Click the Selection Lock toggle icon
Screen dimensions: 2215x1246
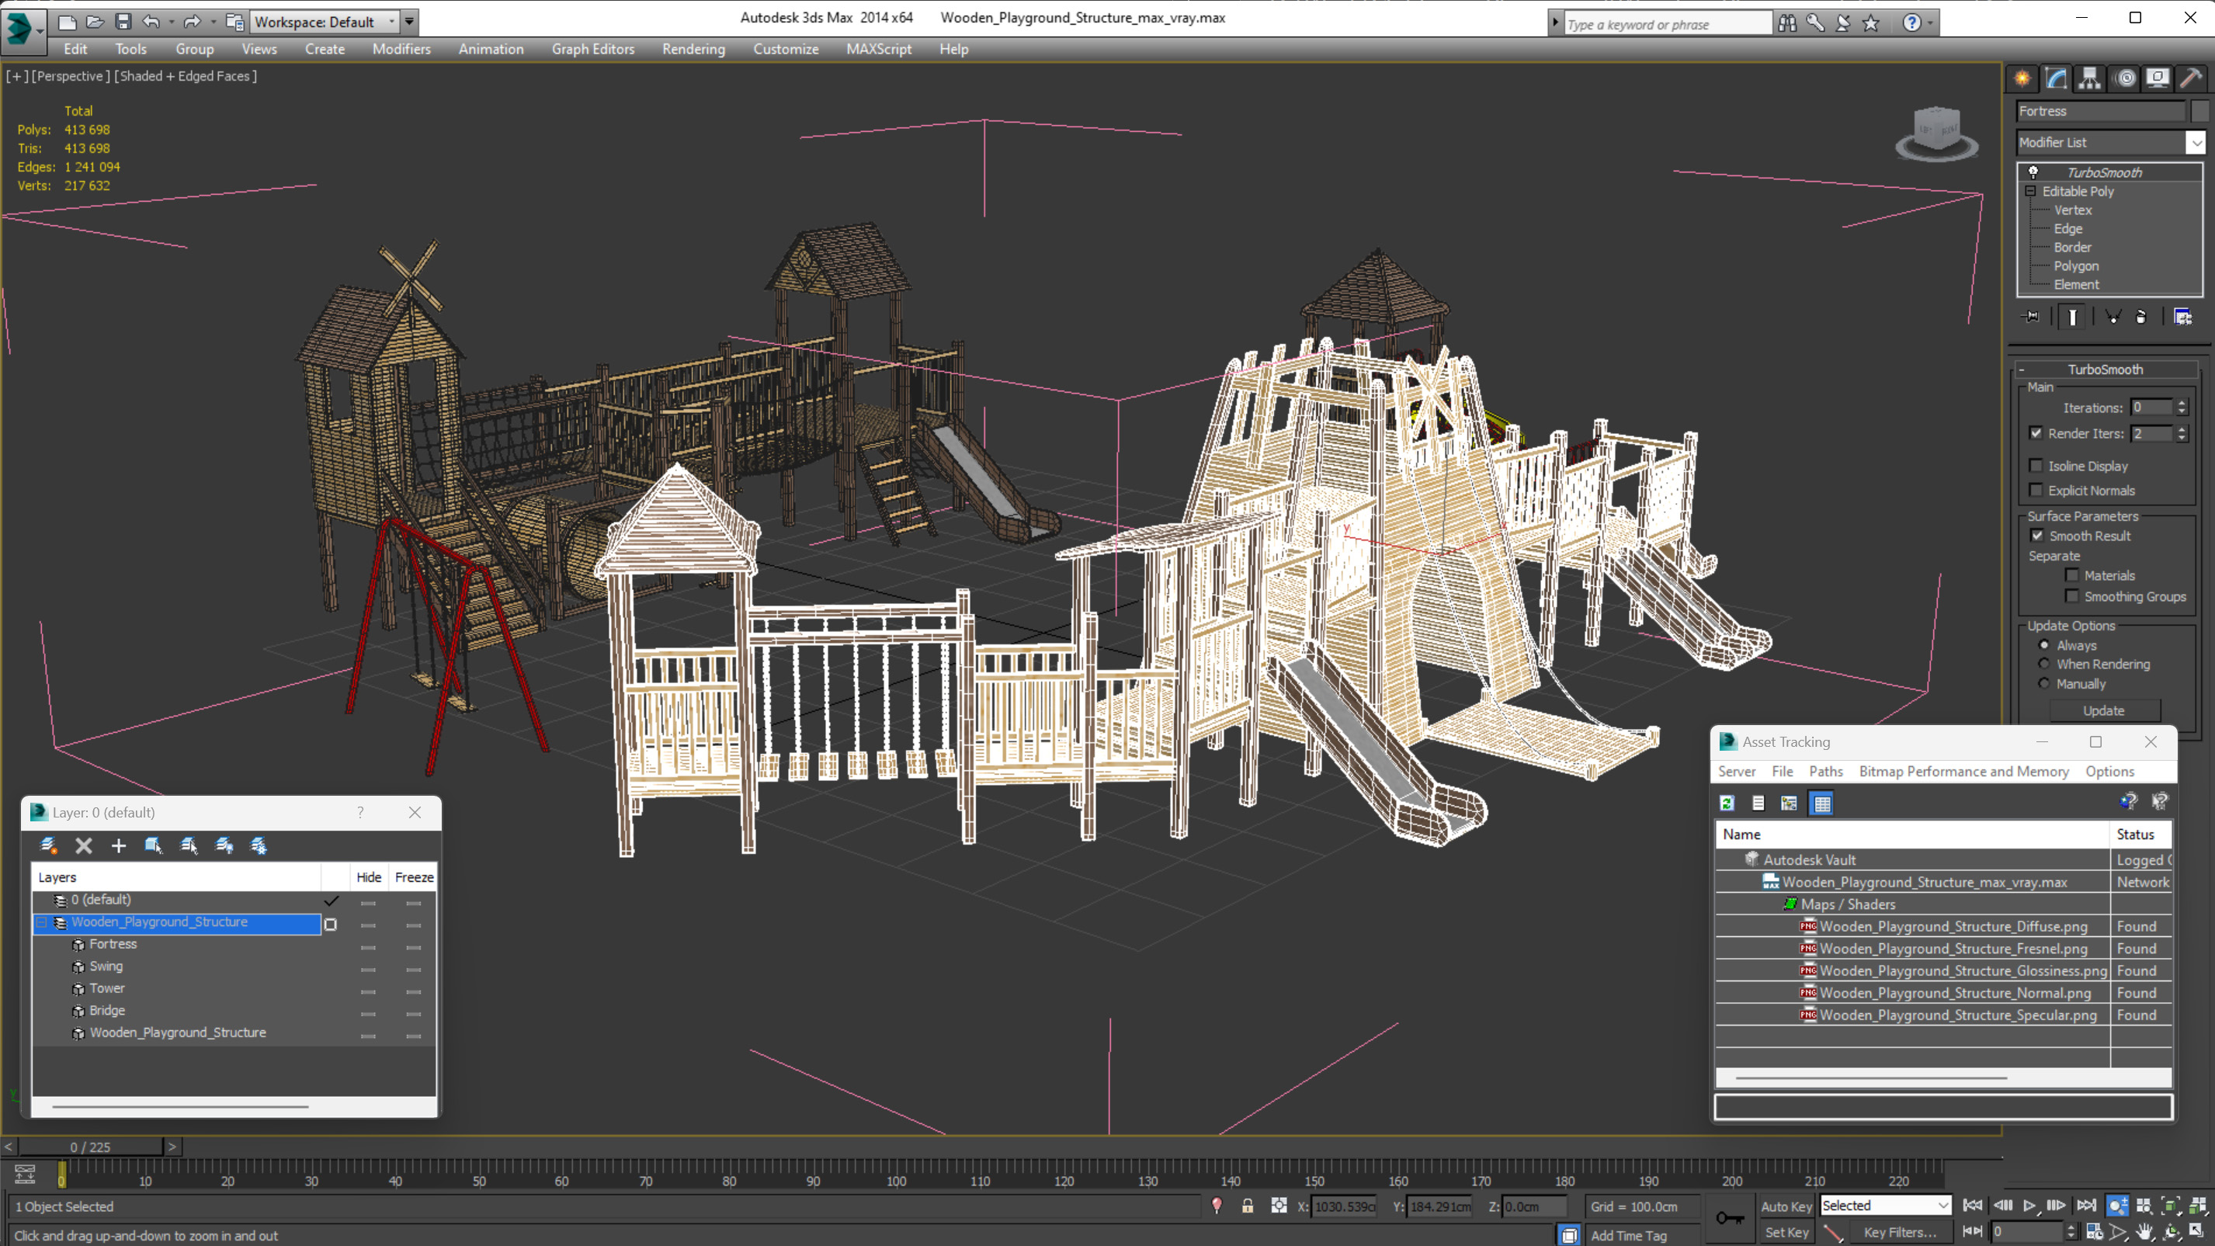coord(1248,1206)
